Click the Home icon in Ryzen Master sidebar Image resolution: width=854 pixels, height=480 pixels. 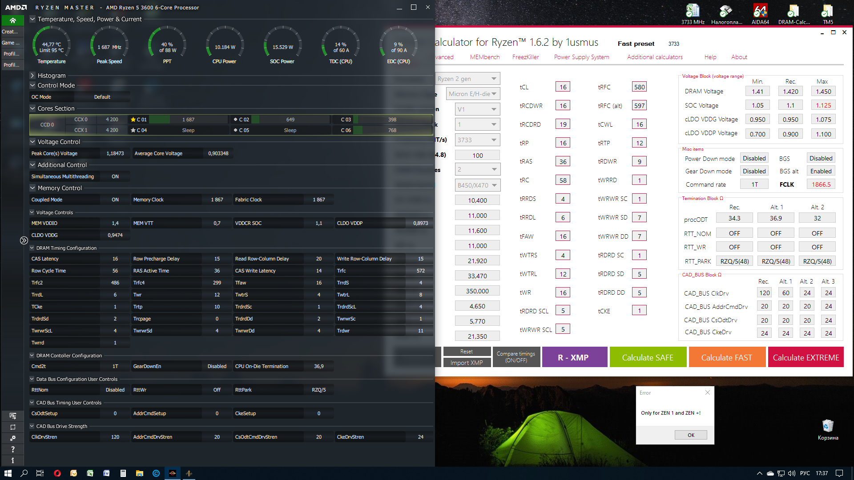[x=12, y=20]
